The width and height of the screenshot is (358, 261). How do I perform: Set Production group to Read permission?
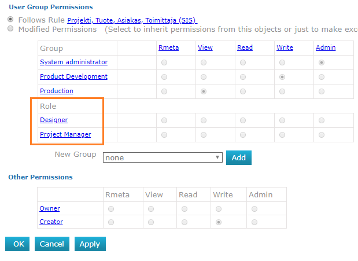coord(243,91)
